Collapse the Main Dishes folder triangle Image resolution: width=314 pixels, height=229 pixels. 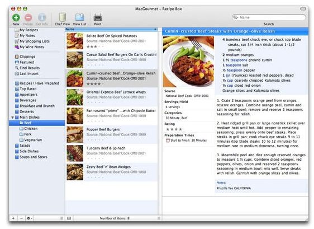click(13, 118)
